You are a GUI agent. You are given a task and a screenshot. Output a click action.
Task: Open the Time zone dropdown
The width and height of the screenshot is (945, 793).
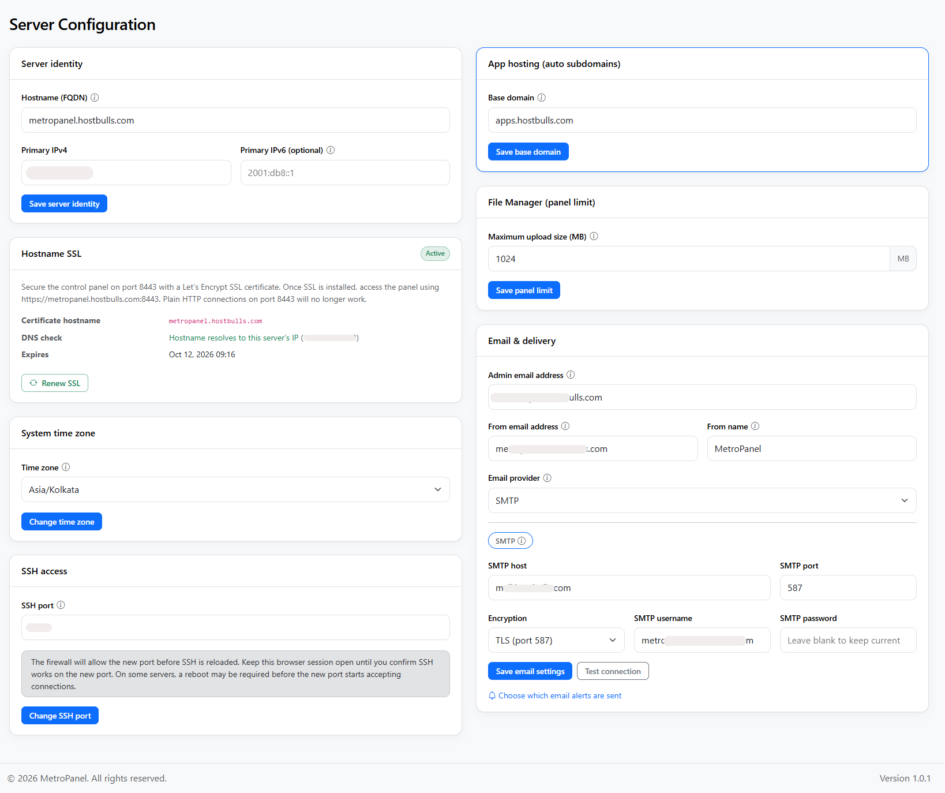[235, 489]
